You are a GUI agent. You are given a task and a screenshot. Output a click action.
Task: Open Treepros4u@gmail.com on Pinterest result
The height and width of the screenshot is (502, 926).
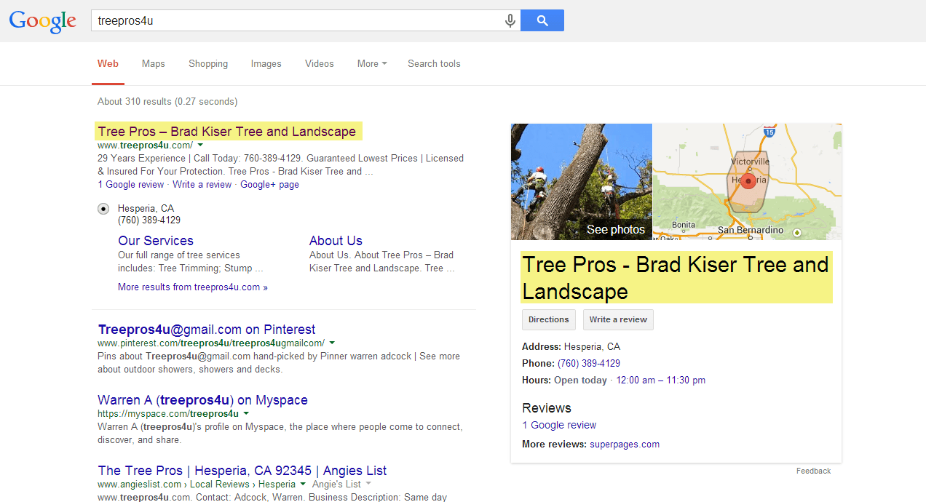coord(207,330)
